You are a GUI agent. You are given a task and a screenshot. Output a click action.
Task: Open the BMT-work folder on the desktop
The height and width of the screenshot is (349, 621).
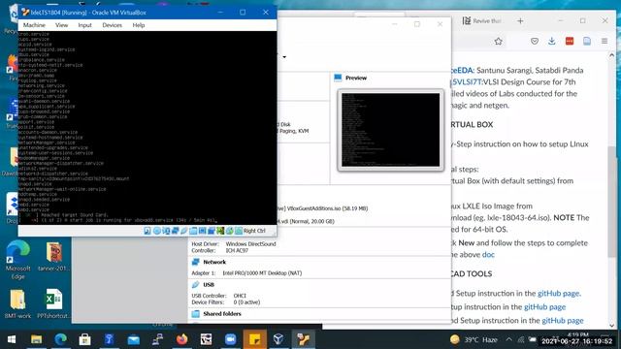click(x=17, y=303)
